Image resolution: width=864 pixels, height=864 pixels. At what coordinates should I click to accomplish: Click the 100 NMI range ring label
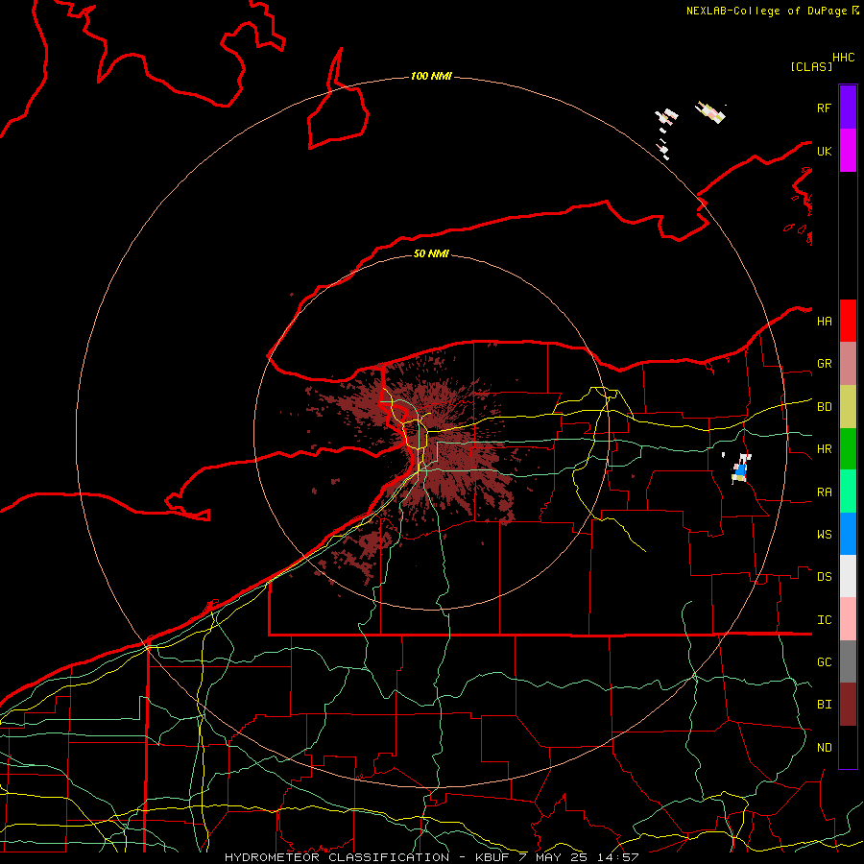[431, 76]
